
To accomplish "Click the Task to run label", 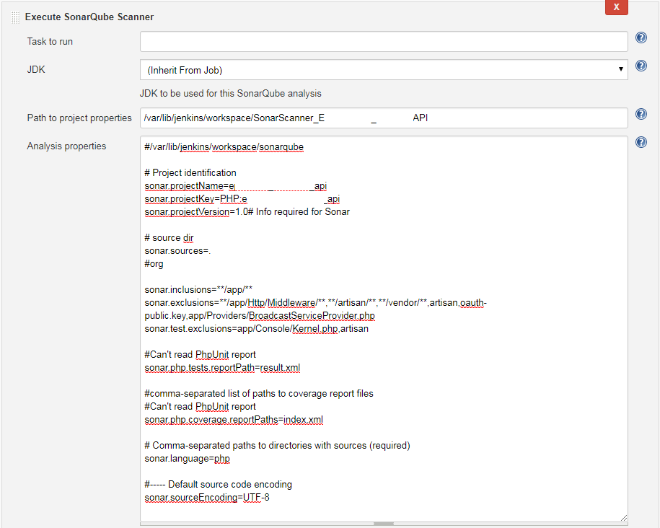I will pos(50,41).
